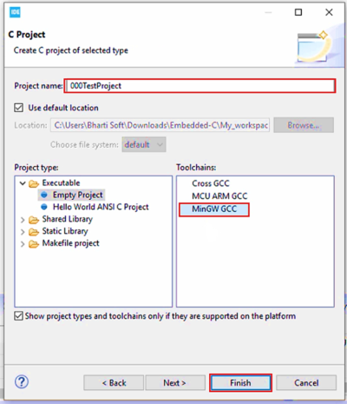The image size is (347, 404).
Task: Expand the Shared Library node
Action: click(23, 220)
